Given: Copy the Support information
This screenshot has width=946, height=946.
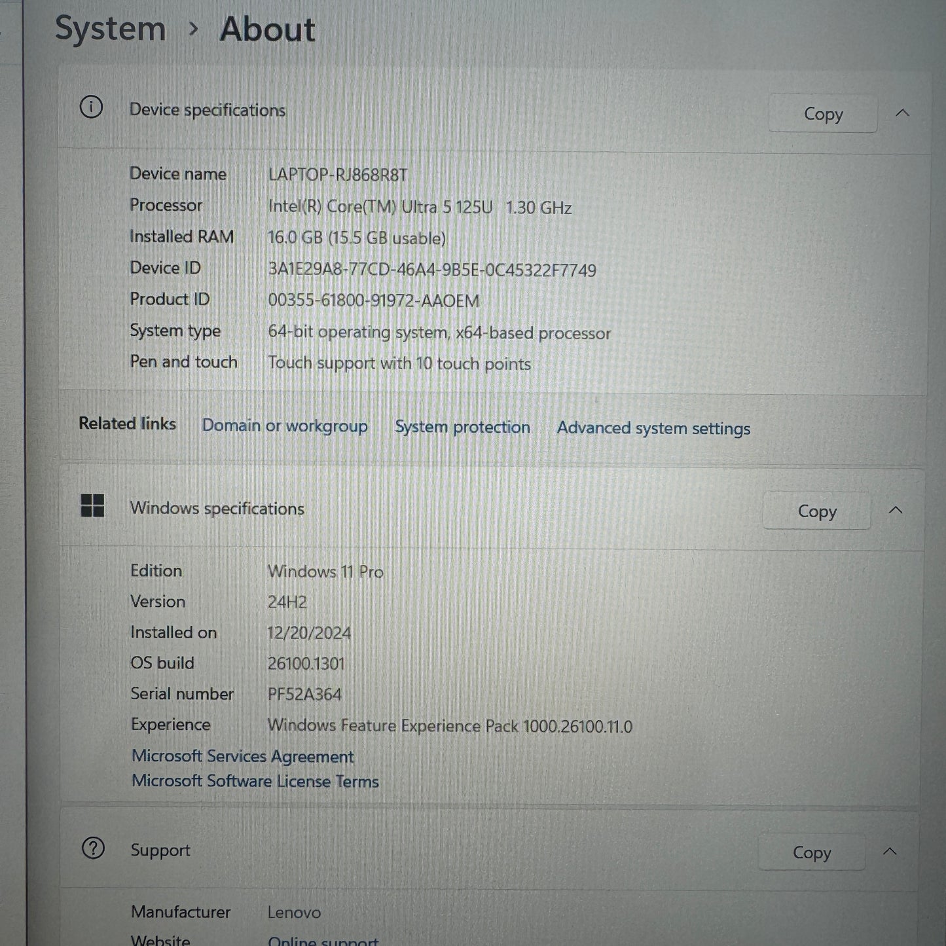Looking at the screenshot, I should pos(812,852).
